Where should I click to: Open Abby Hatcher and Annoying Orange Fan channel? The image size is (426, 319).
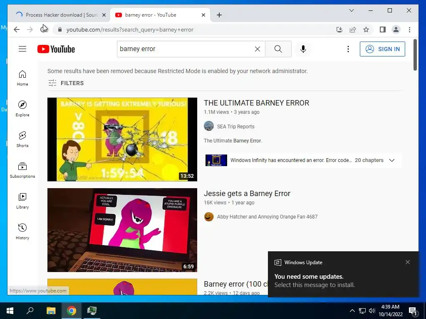(267, 217)
